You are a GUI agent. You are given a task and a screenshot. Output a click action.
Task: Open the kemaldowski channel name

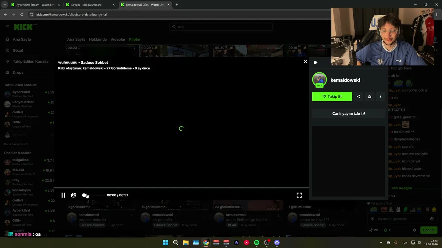(x=345, y=80)
